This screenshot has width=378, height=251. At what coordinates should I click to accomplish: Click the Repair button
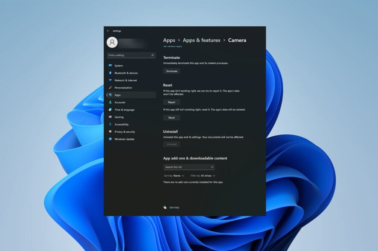172,102
